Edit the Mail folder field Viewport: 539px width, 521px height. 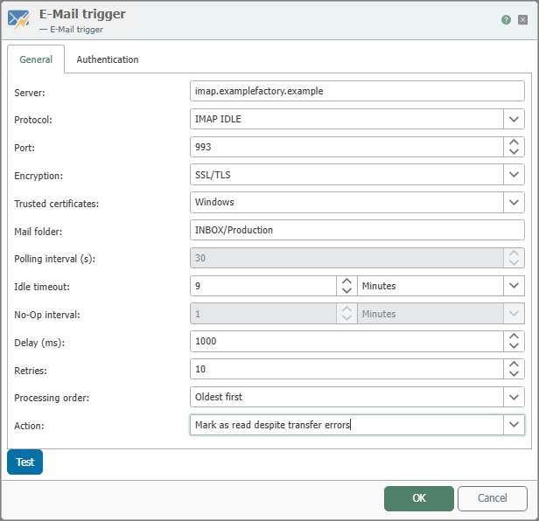click(x=357, y=230)
